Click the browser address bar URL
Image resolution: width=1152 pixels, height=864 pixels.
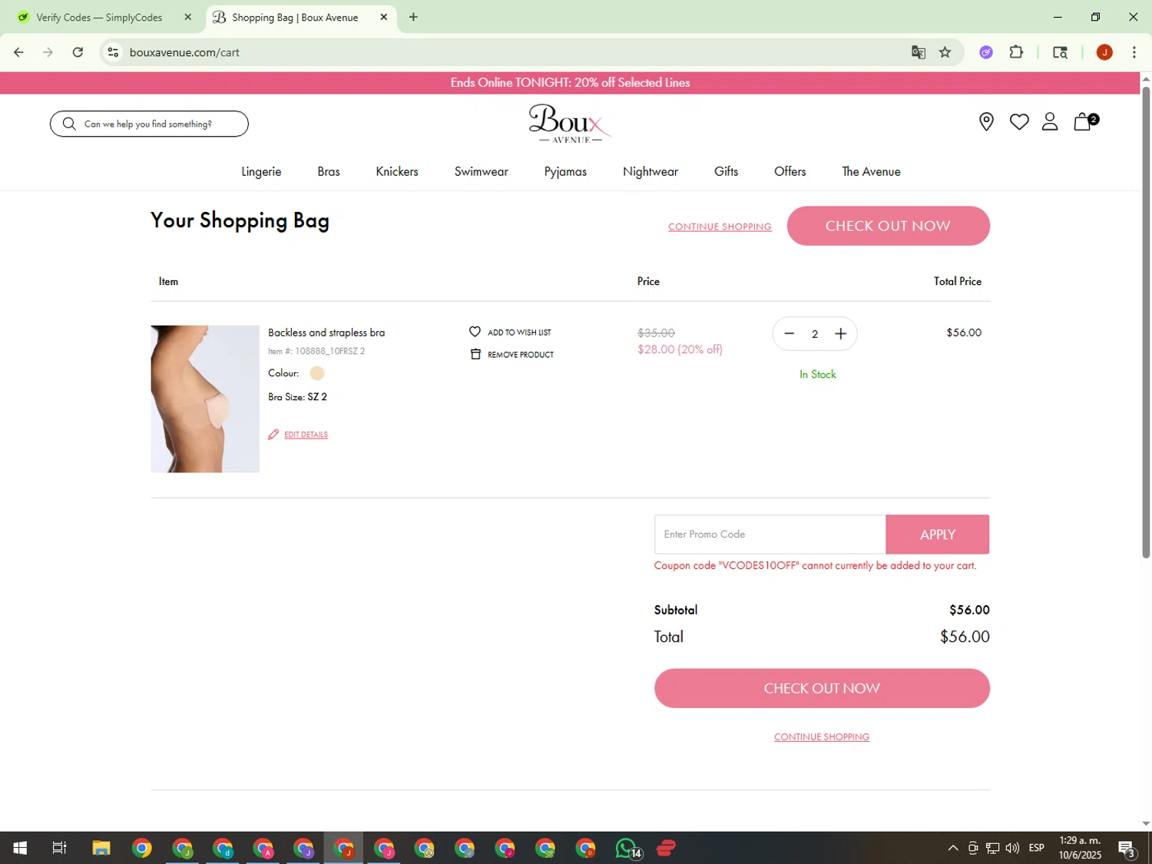click(184, 52)
